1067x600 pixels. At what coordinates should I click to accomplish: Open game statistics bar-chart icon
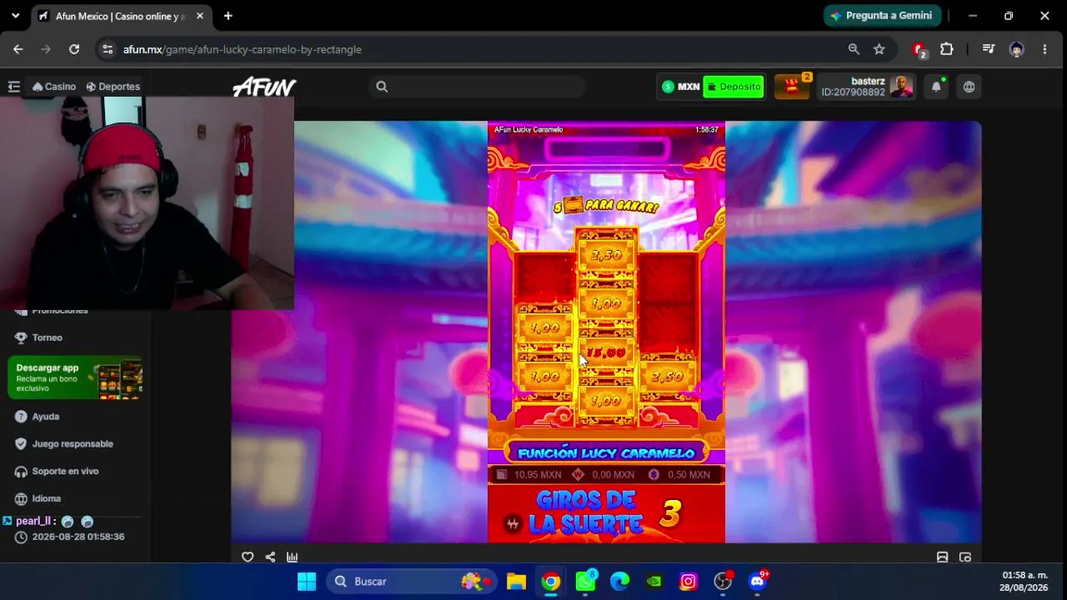pyautogui.click(x=293, y=557)
